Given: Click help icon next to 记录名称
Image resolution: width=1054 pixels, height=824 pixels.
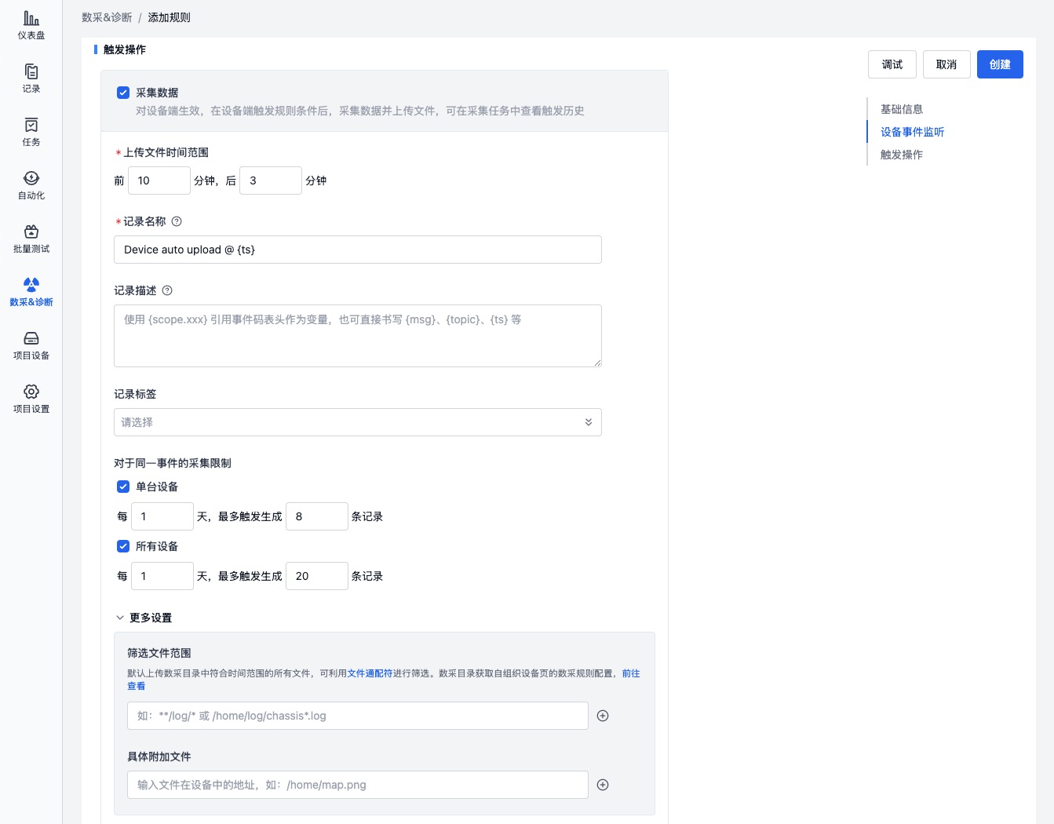Looking at the screenshot, I should [x=177, y=221].
